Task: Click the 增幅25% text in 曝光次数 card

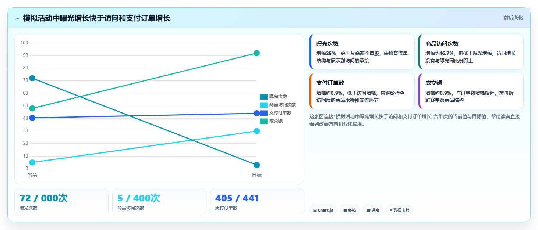Action: tap(326, 53)
